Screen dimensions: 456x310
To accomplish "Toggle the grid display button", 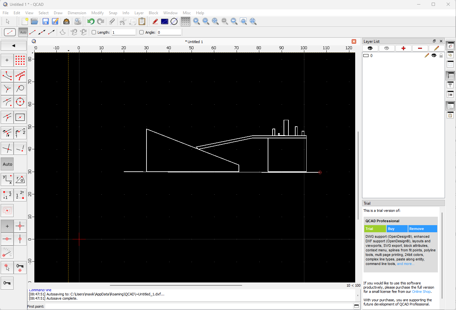I will tap(185, 21).
